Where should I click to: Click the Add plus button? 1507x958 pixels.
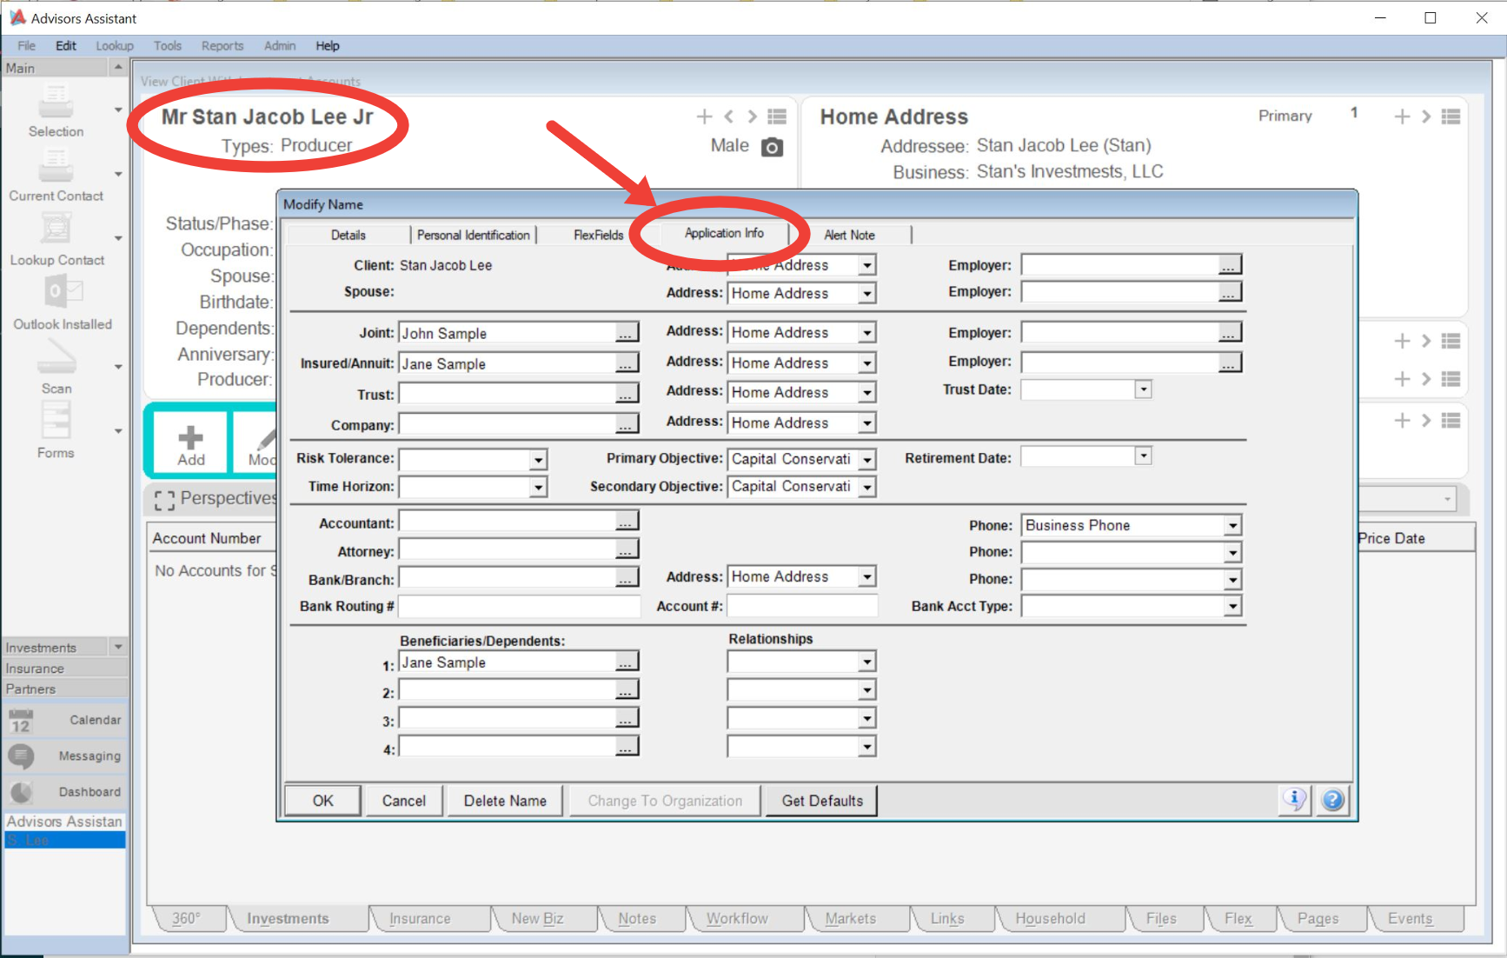(x=191, y=443)
